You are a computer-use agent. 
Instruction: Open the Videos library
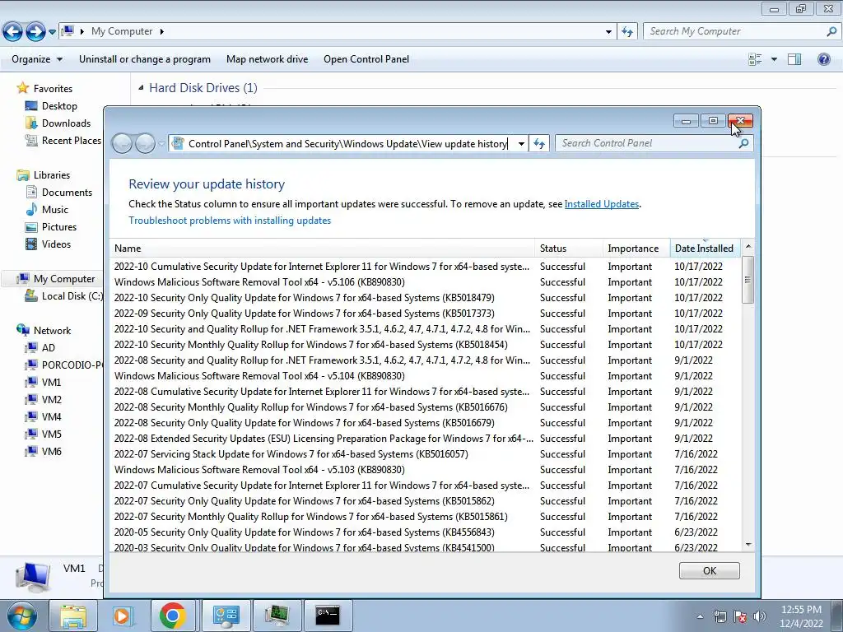(56, 244)
